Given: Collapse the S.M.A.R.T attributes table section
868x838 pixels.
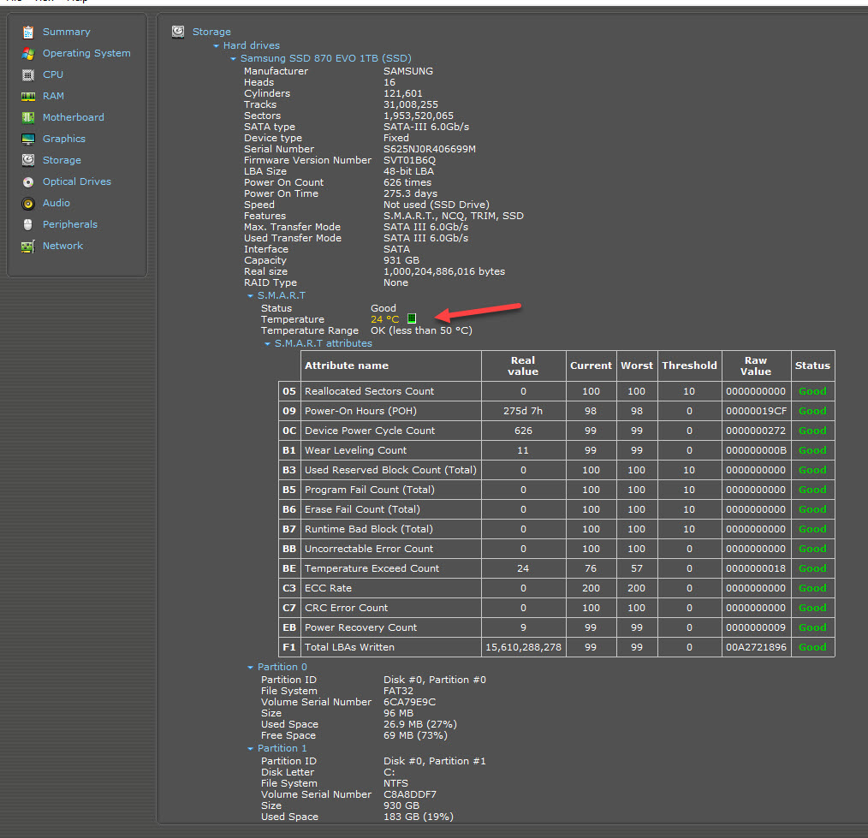Looking at the screenshot, I should [x=268, y=344].
